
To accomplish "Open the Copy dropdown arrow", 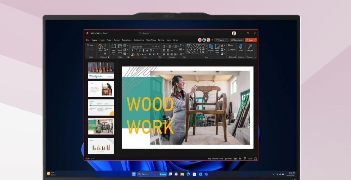I will coord(107,49).
